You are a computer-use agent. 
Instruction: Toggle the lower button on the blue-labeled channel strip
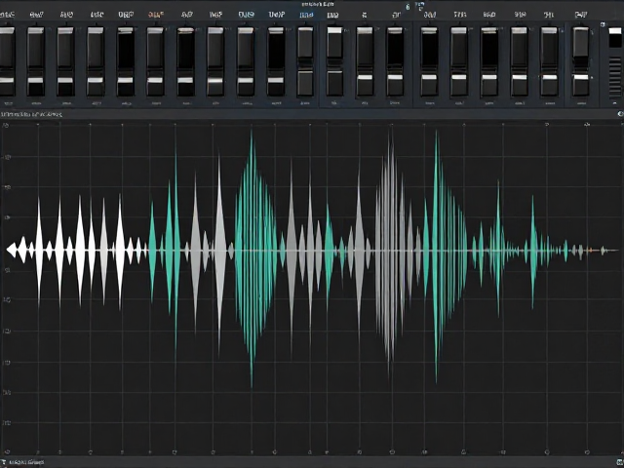(x=305, y=82)
